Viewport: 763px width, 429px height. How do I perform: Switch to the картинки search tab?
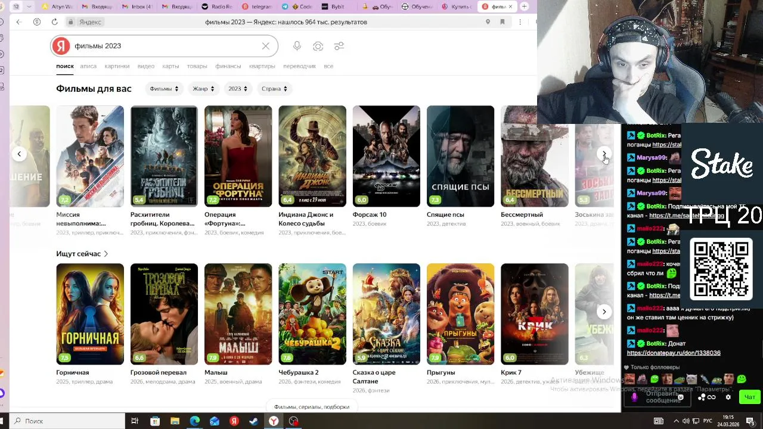pyautogui.click(x=117, y=66)
